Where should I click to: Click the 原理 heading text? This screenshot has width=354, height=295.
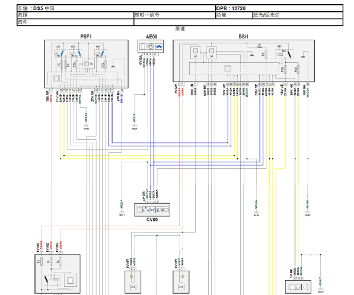click(180, 28)
